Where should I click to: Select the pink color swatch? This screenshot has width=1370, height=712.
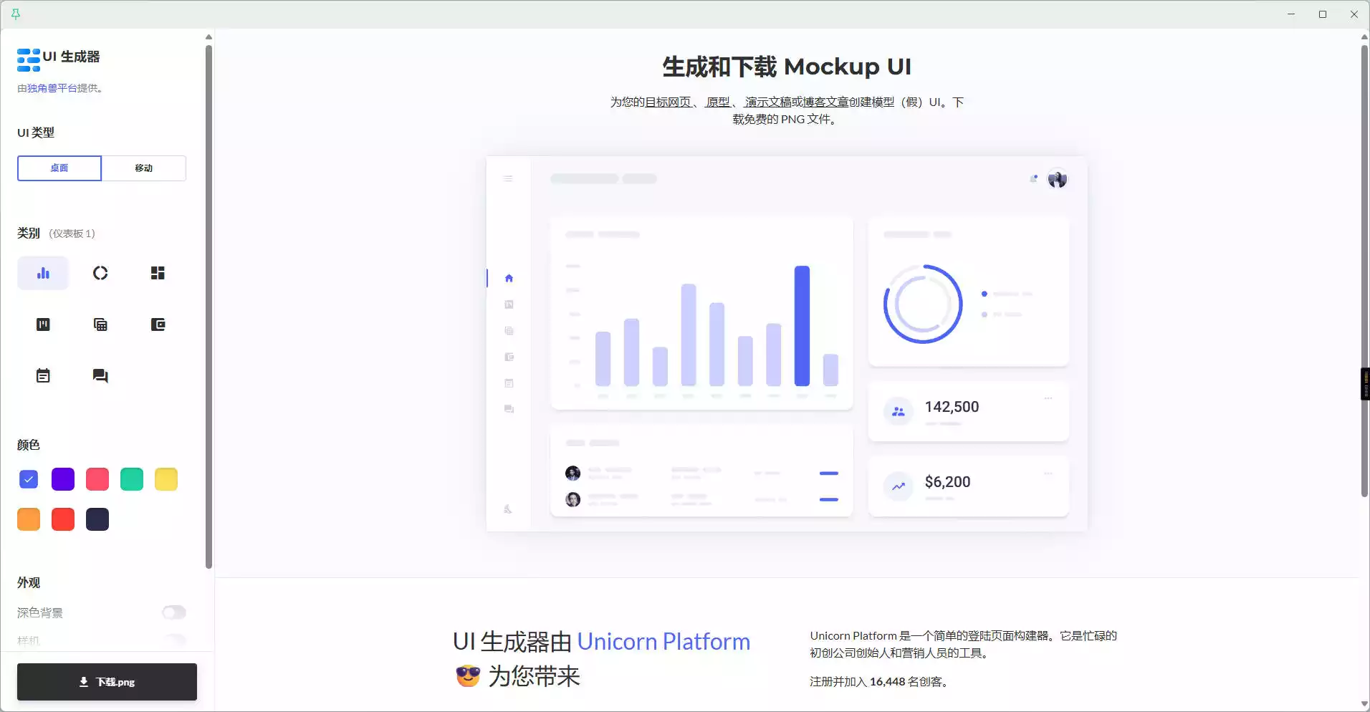(97, 479)
